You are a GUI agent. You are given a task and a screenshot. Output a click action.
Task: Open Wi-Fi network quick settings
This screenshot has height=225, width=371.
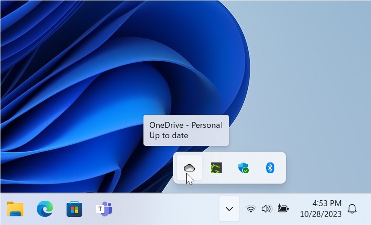(x=251, y=209)
